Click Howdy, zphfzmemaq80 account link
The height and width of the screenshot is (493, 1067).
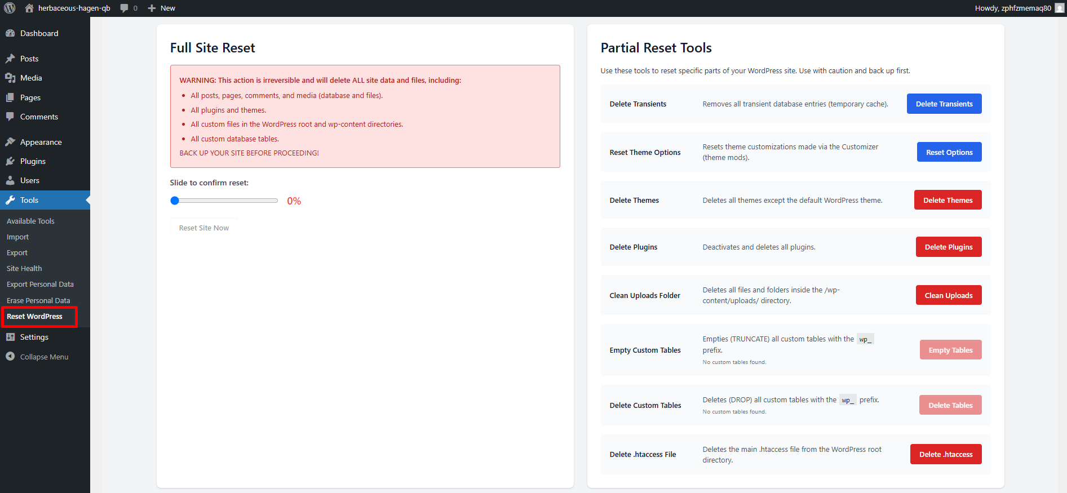pyautogui.click(x=1020, y=8)
